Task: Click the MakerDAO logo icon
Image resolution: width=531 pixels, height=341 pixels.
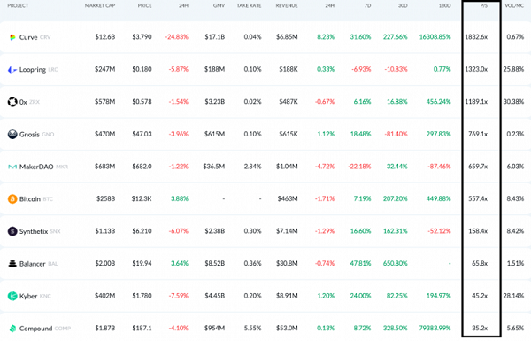Action: [12, 167]
